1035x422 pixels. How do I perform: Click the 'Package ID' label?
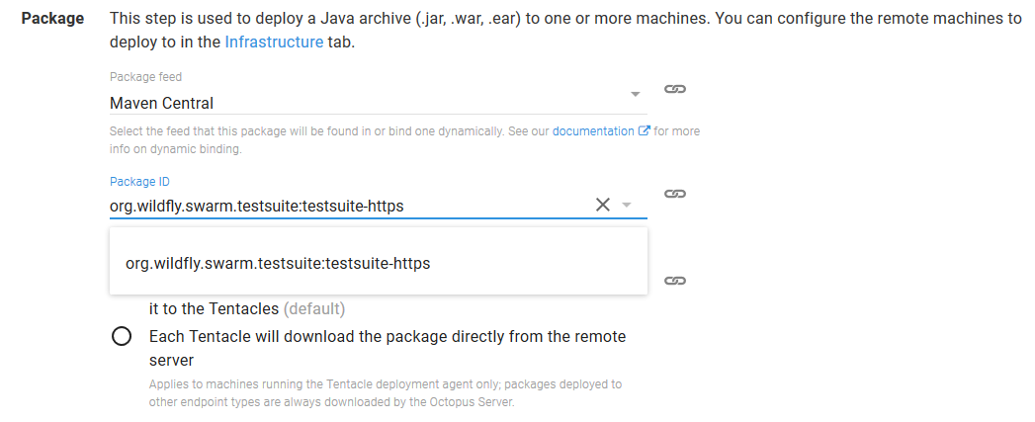point(140,182)
